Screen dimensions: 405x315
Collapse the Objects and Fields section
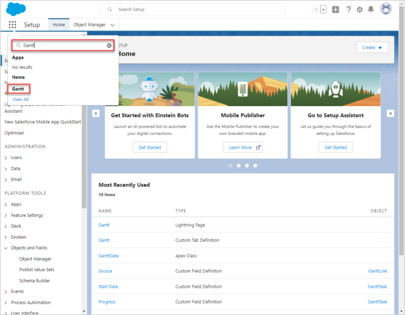coord(6,248)
